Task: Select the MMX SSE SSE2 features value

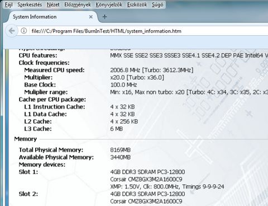Action: tap(189, 55)
